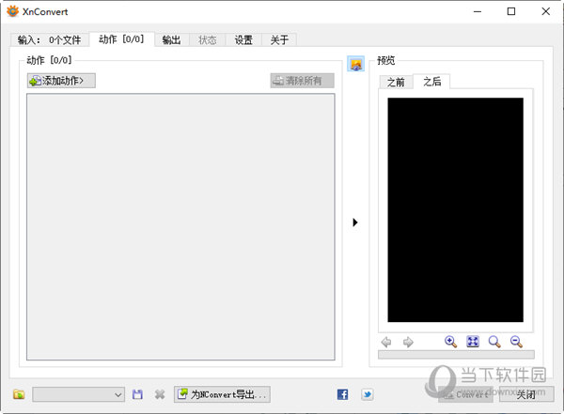The width and height of the screenshot is (564, 414).
Task: Click the black preview image area
Action: (455, 210)
